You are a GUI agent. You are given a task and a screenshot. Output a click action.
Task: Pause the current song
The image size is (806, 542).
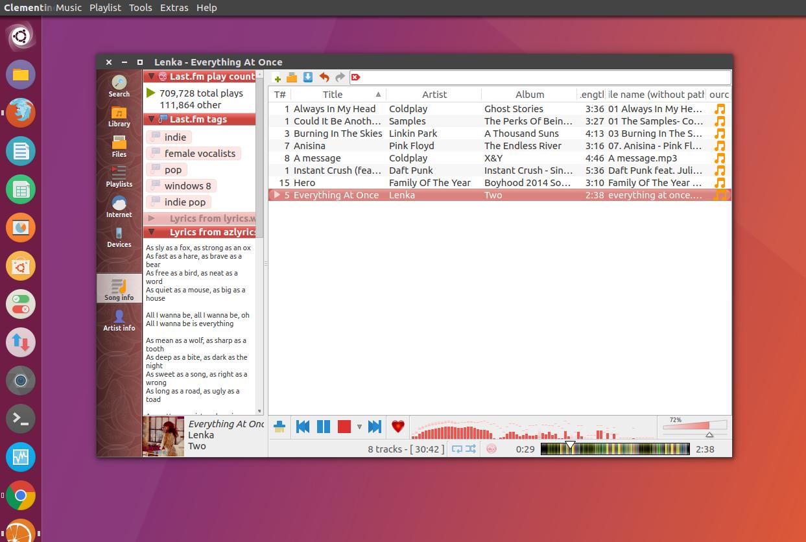pyautogui.click(x=324, y=427)
